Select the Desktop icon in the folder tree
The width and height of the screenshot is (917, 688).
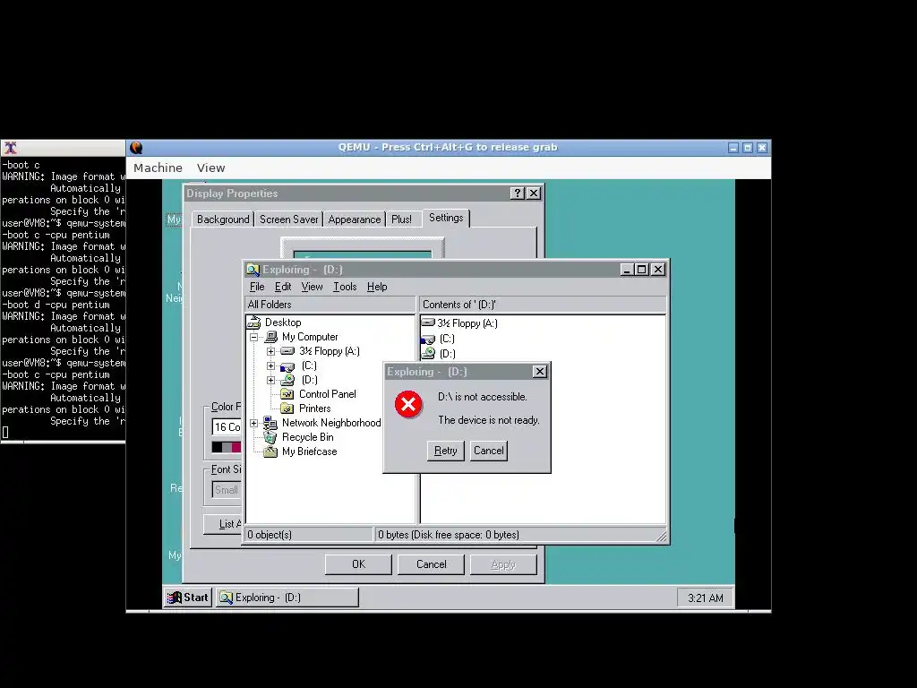253,322
